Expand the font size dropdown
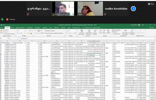Viewport: 156px width, 100px height. [28, 31]
